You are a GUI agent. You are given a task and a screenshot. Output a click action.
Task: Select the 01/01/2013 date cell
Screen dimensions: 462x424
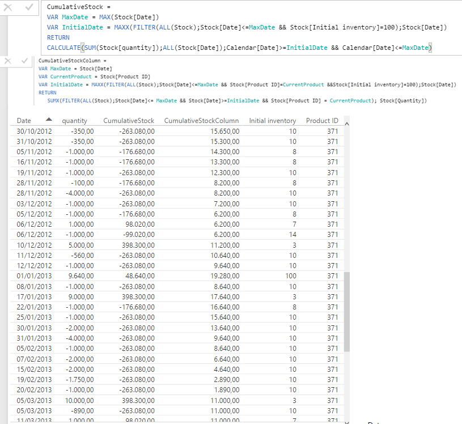(x=34, y=276)
